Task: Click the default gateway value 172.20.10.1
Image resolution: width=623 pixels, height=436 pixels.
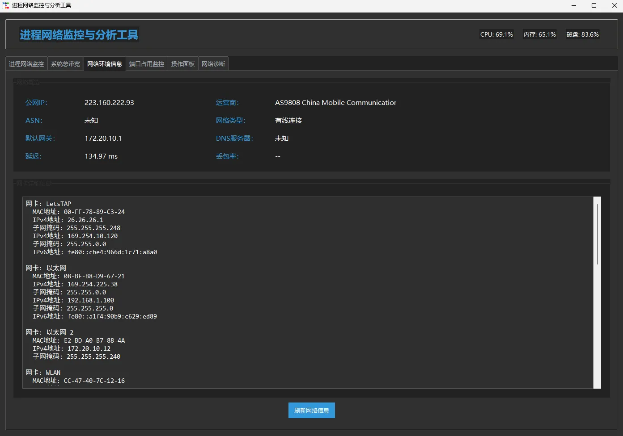Action: pos(103,138)
